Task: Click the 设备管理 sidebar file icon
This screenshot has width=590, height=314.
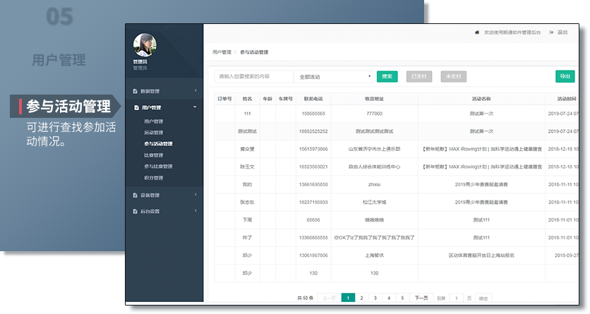Action: coord(136,195)
